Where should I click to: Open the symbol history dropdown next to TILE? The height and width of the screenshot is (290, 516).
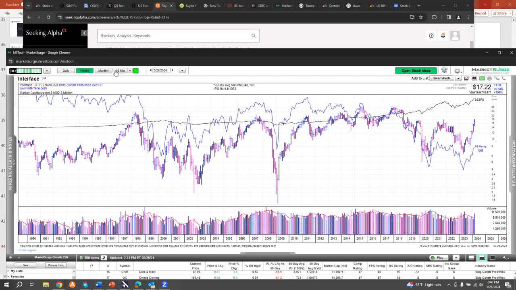(x=46, y=71)
